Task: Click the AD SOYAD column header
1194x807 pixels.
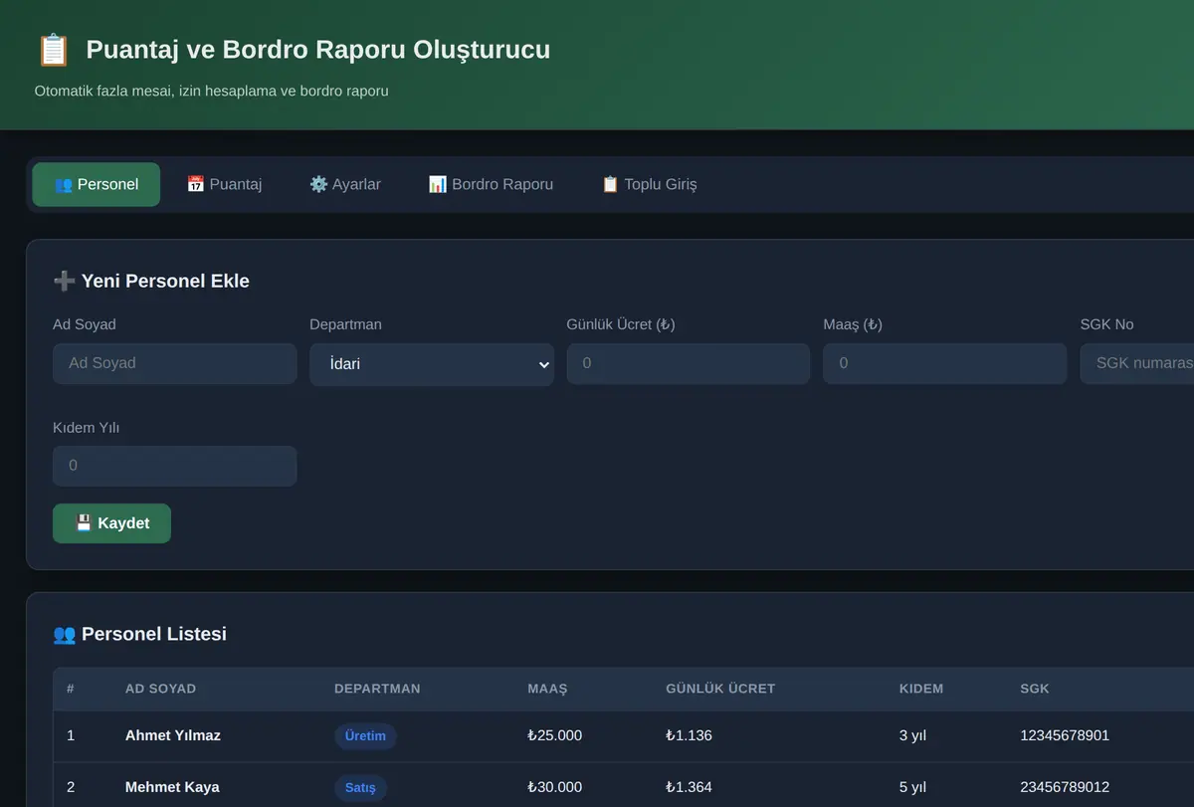Action: [160, 689]
